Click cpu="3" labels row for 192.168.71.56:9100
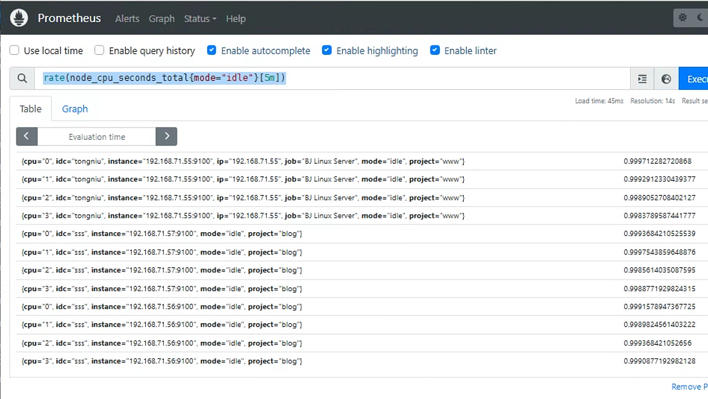Screen dimensions: 708x399 (162, 361)
